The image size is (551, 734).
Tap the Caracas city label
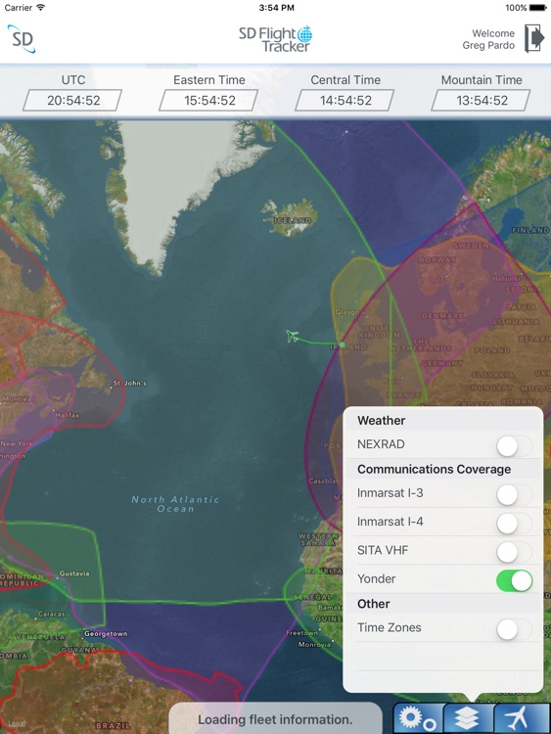click(x=52, y=614)
